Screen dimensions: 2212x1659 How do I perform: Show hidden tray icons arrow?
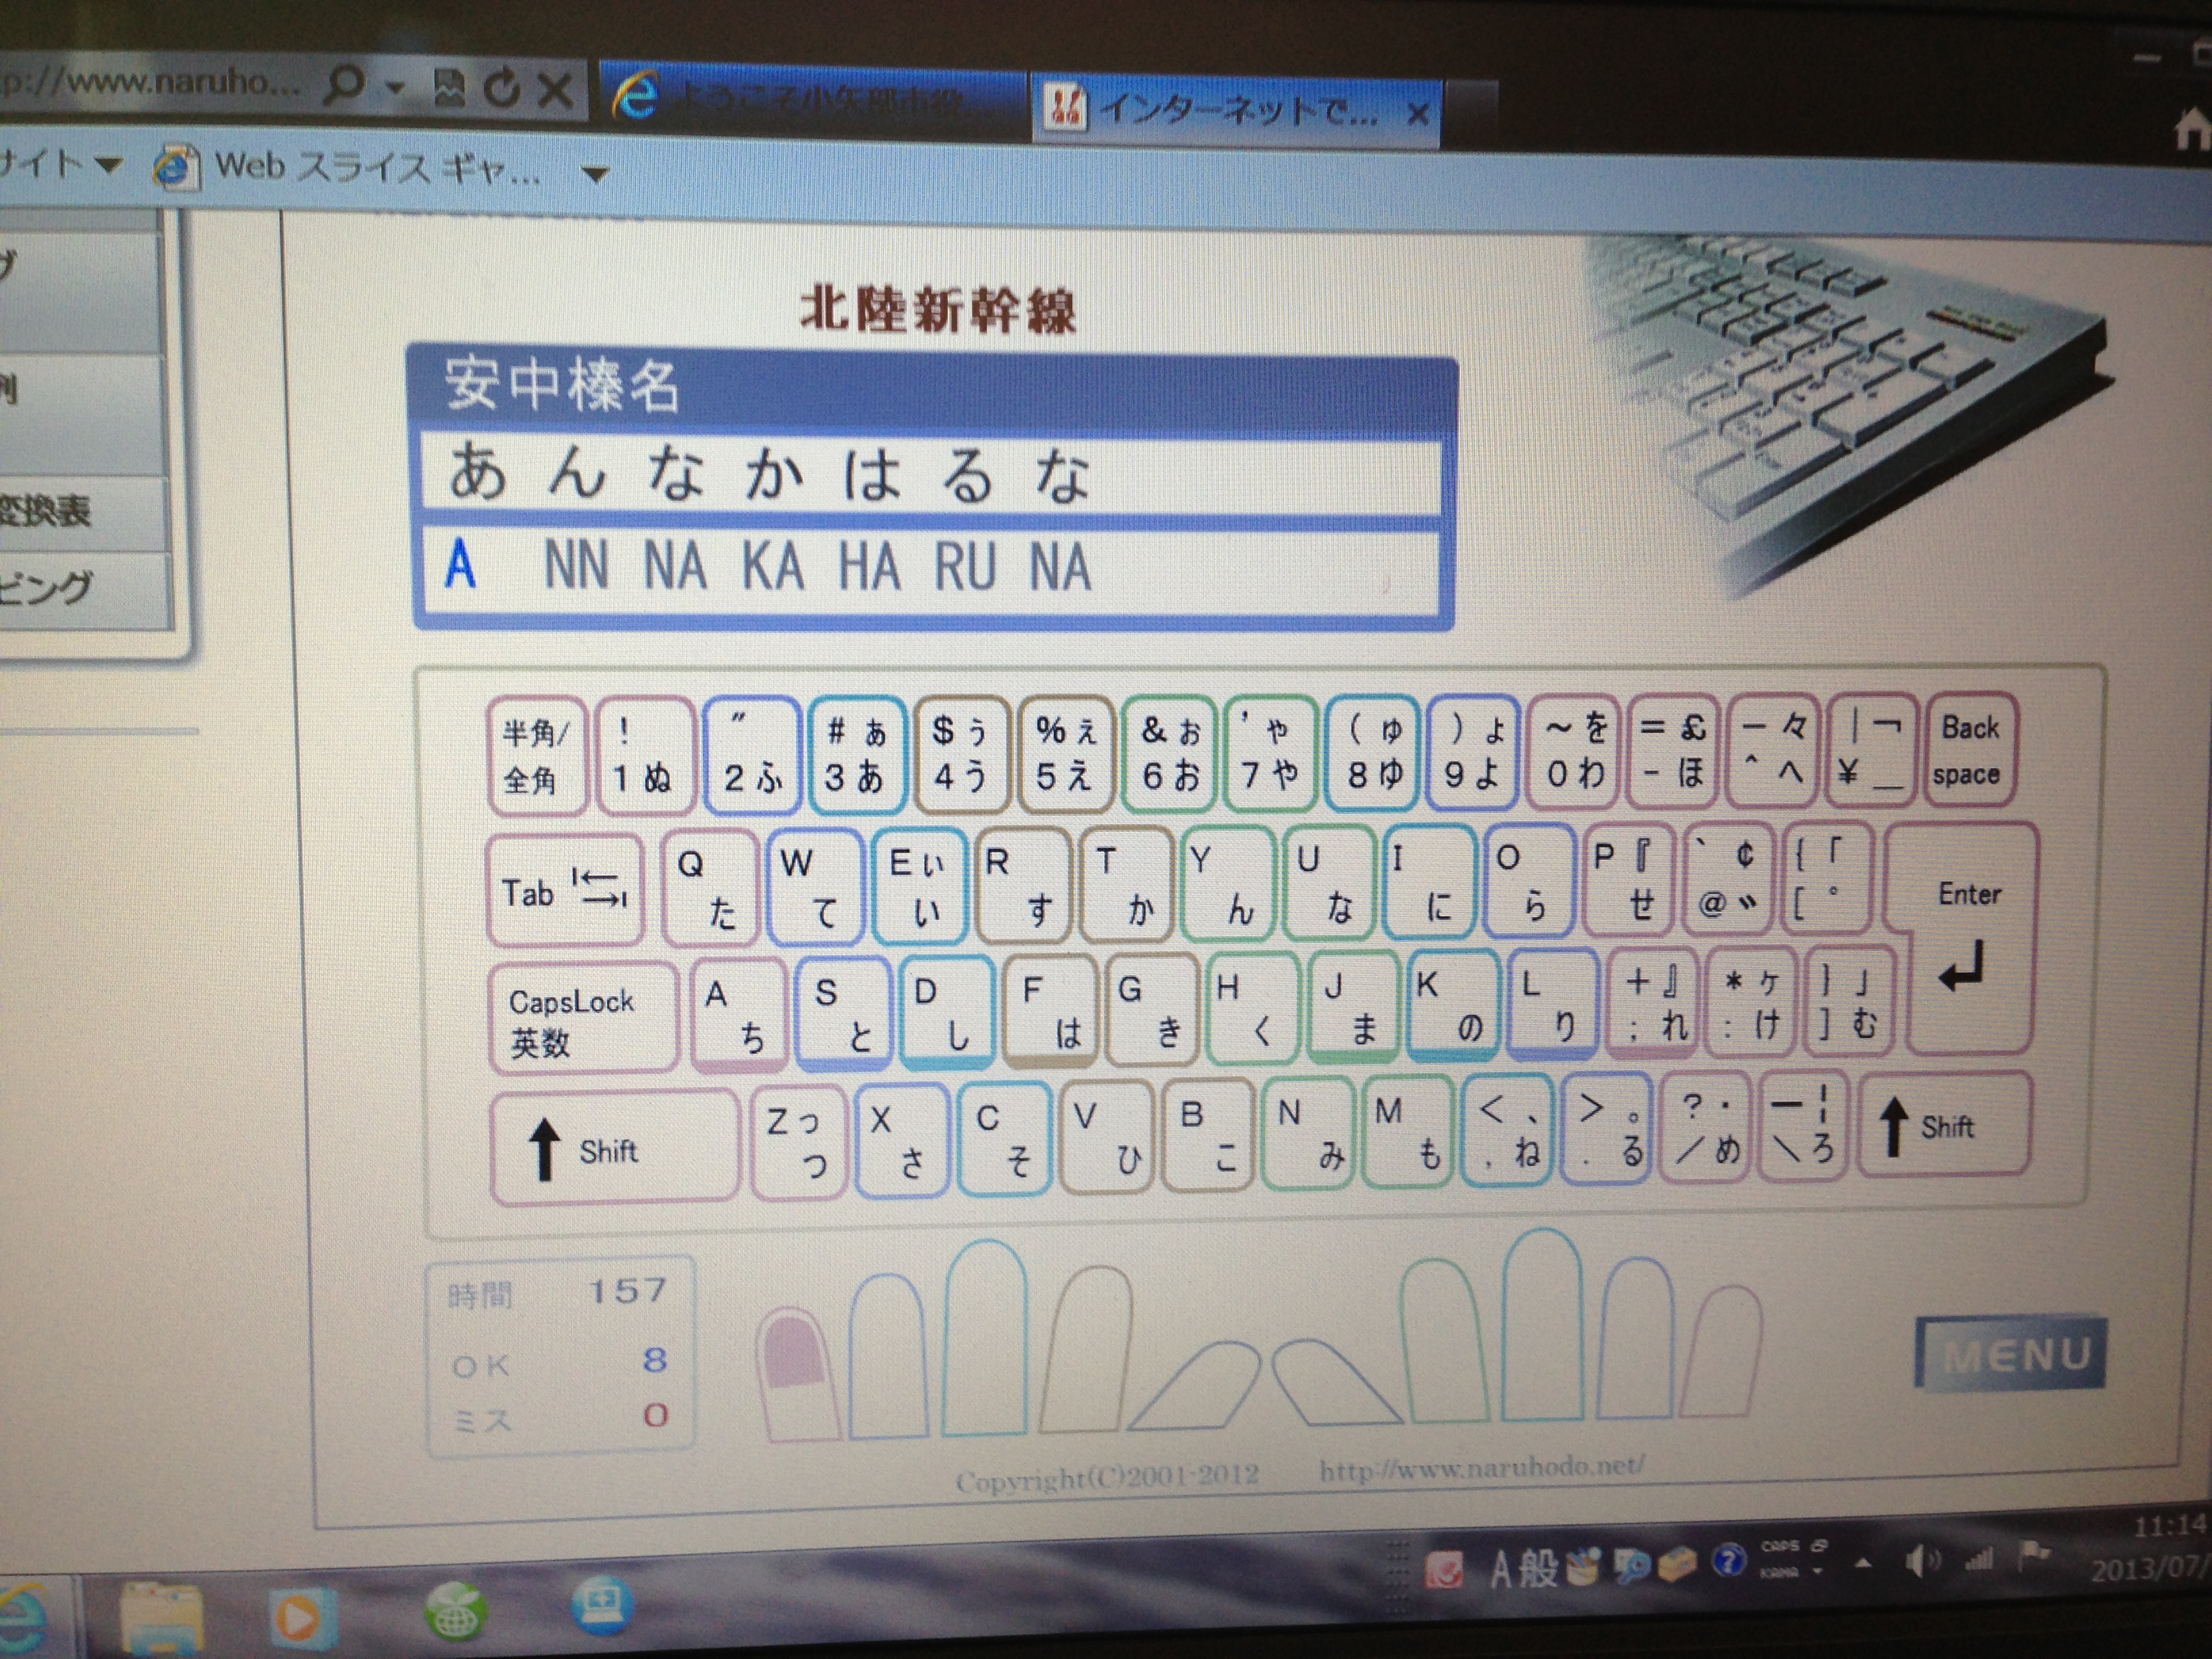pos(1863,1563)
